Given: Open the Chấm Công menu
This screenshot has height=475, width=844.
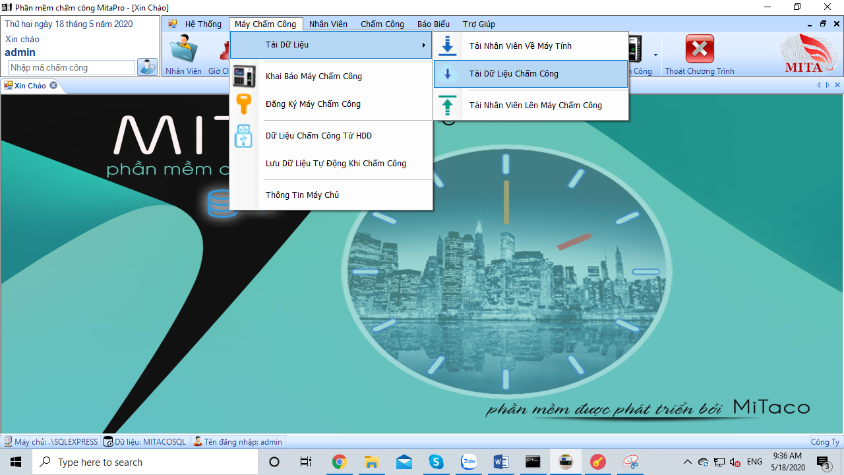Looking at the screenshot, I should pyautogui.click(x=382, y=24).
